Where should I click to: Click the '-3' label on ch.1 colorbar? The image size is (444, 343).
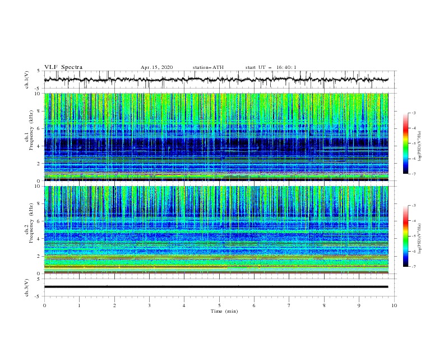tap(413, 113)
